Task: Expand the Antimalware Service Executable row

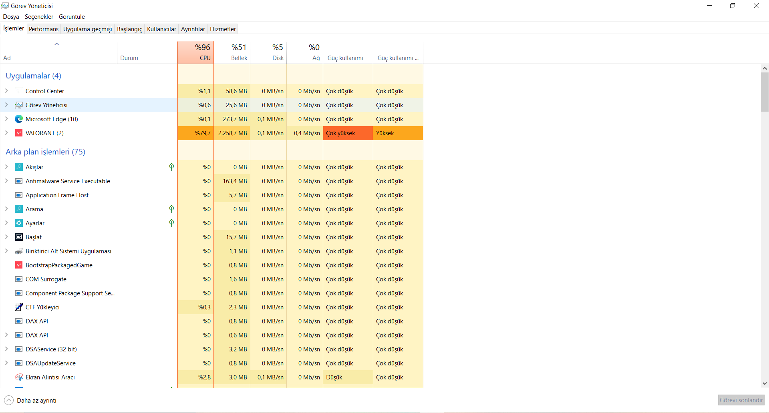Action: click(6, 181)
